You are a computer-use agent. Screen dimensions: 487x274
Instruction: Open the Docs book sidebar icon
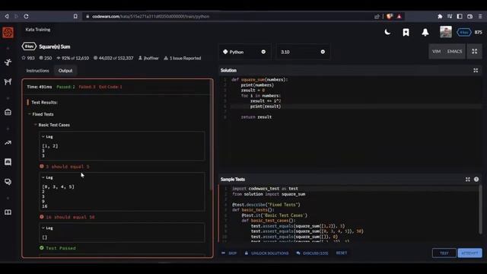click(x=8, y=212)
